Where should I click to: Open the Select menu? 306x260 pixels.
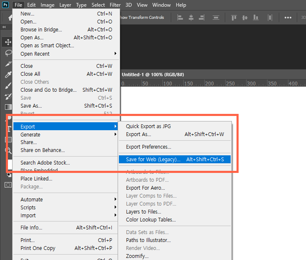[98, 5]
